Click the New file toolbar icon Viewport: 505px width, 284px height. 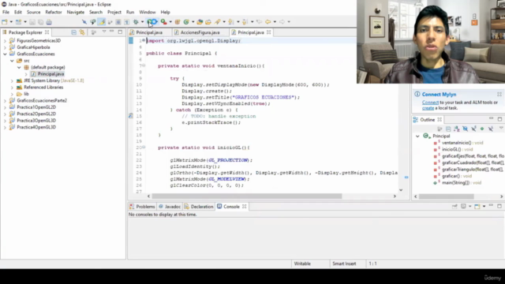[x=5, y=22]
